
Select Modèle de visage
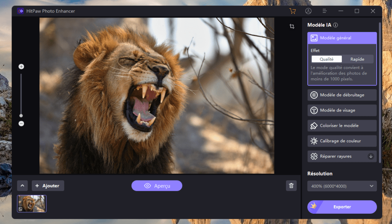pos(342,110)
